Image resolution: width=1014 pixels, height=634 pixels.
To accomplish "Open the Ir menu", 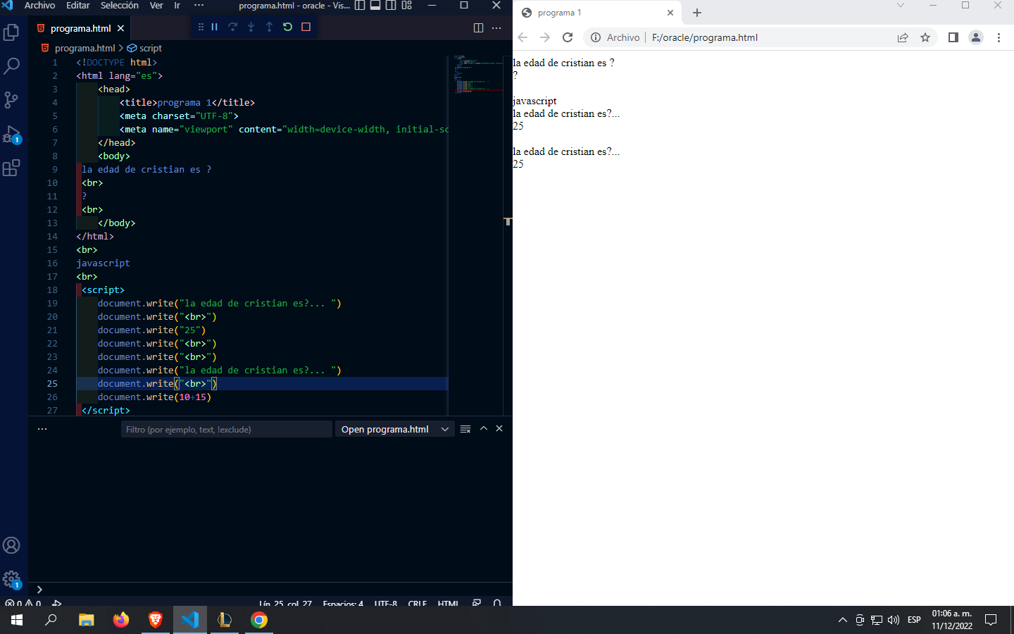I will [x=177, y=6].
